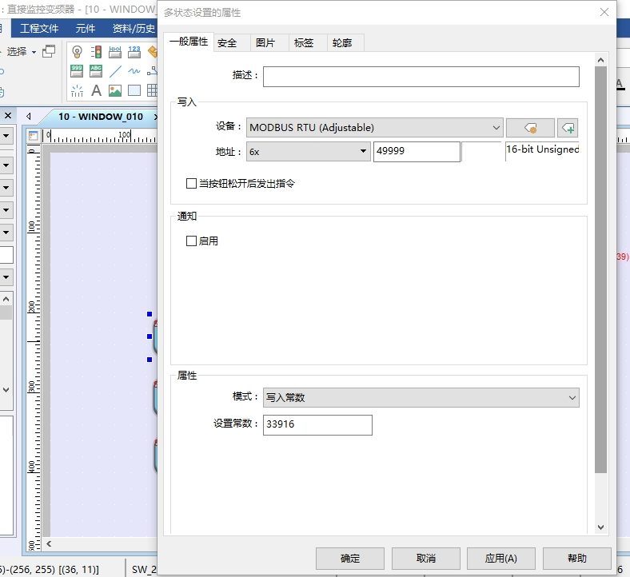Pick the ABC ASCII display object icon
This screenshot has height=577, width=630.
pos(96,70)
